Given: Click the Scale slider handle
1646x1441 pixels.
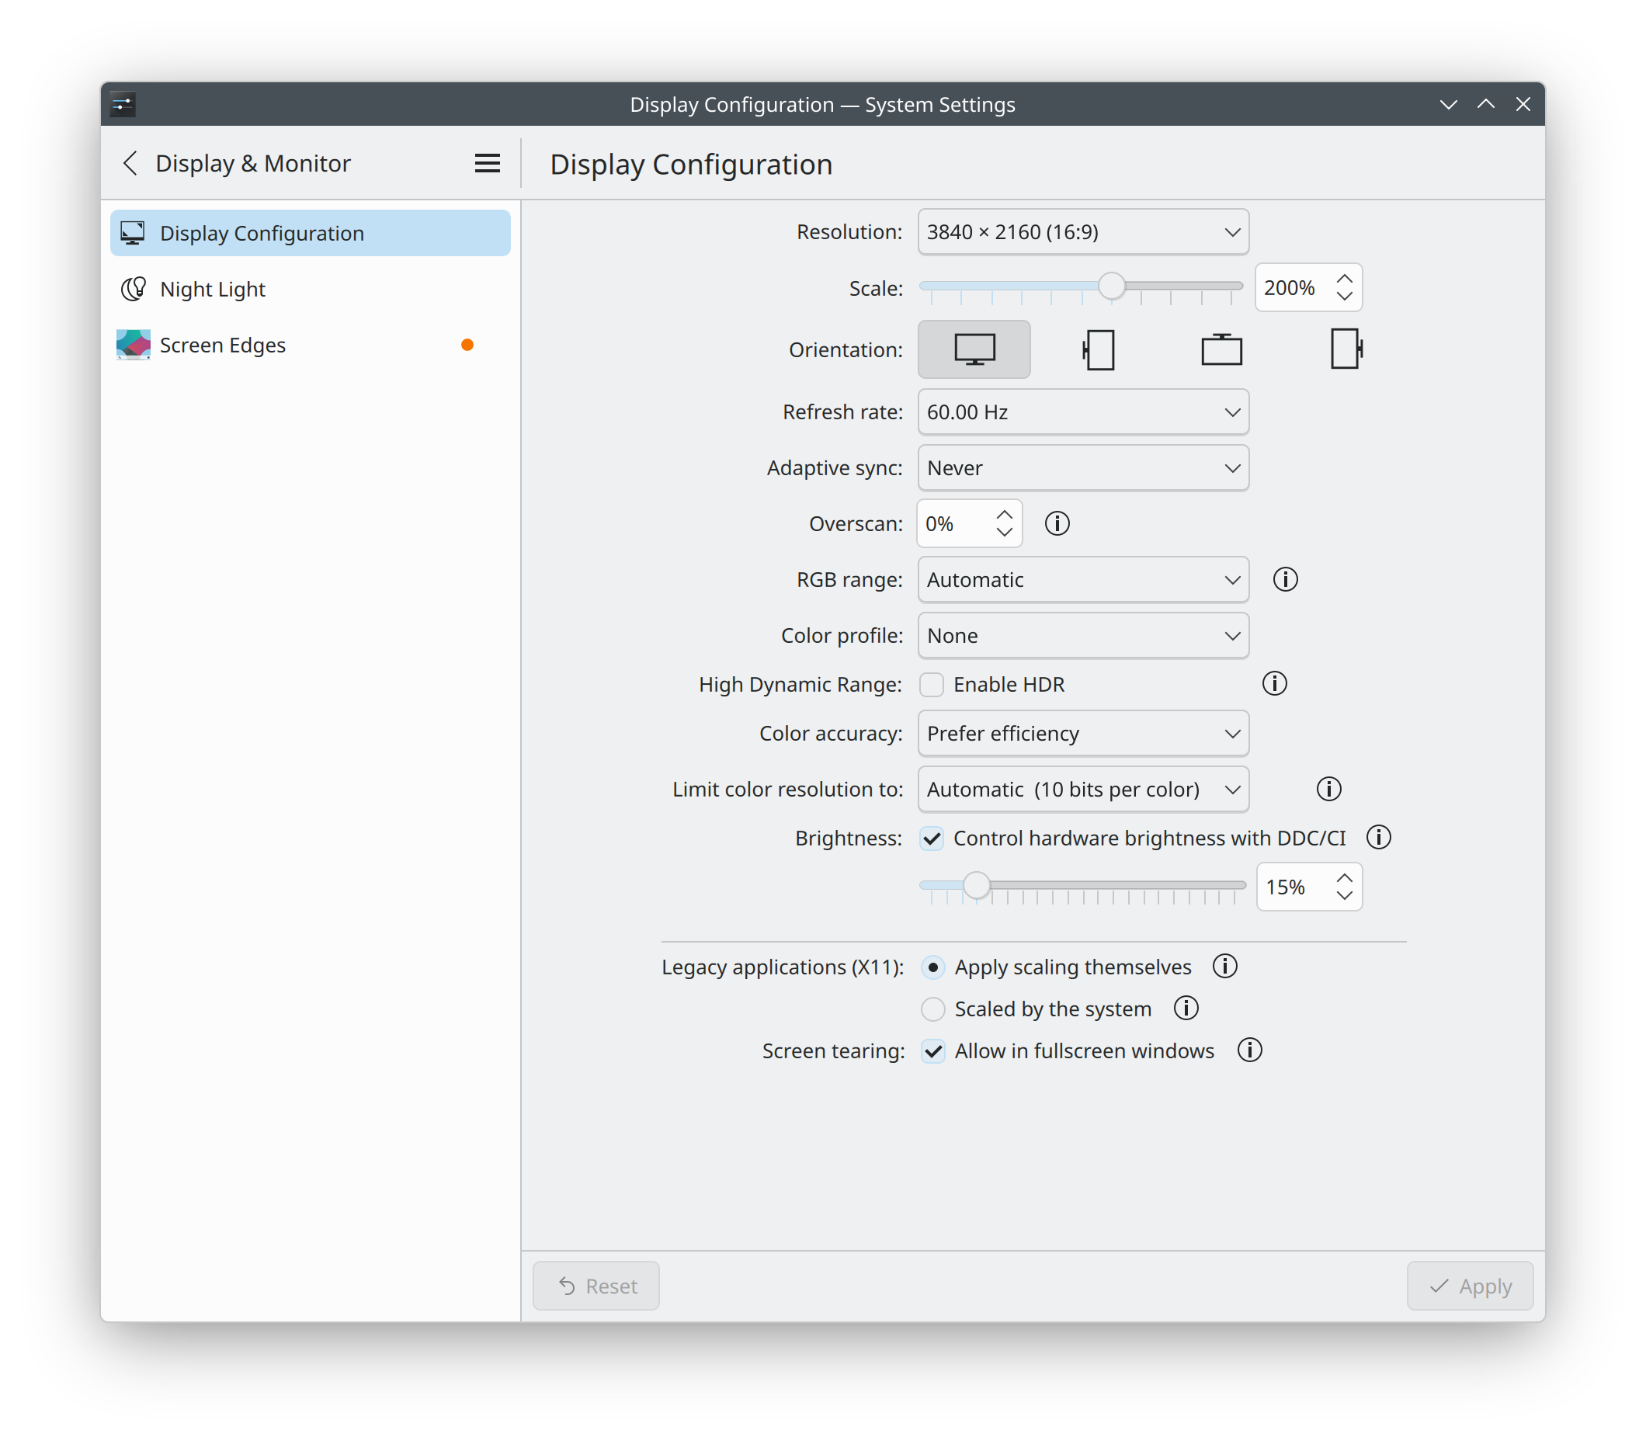Looking at the screenshot, I should 1111,286.
